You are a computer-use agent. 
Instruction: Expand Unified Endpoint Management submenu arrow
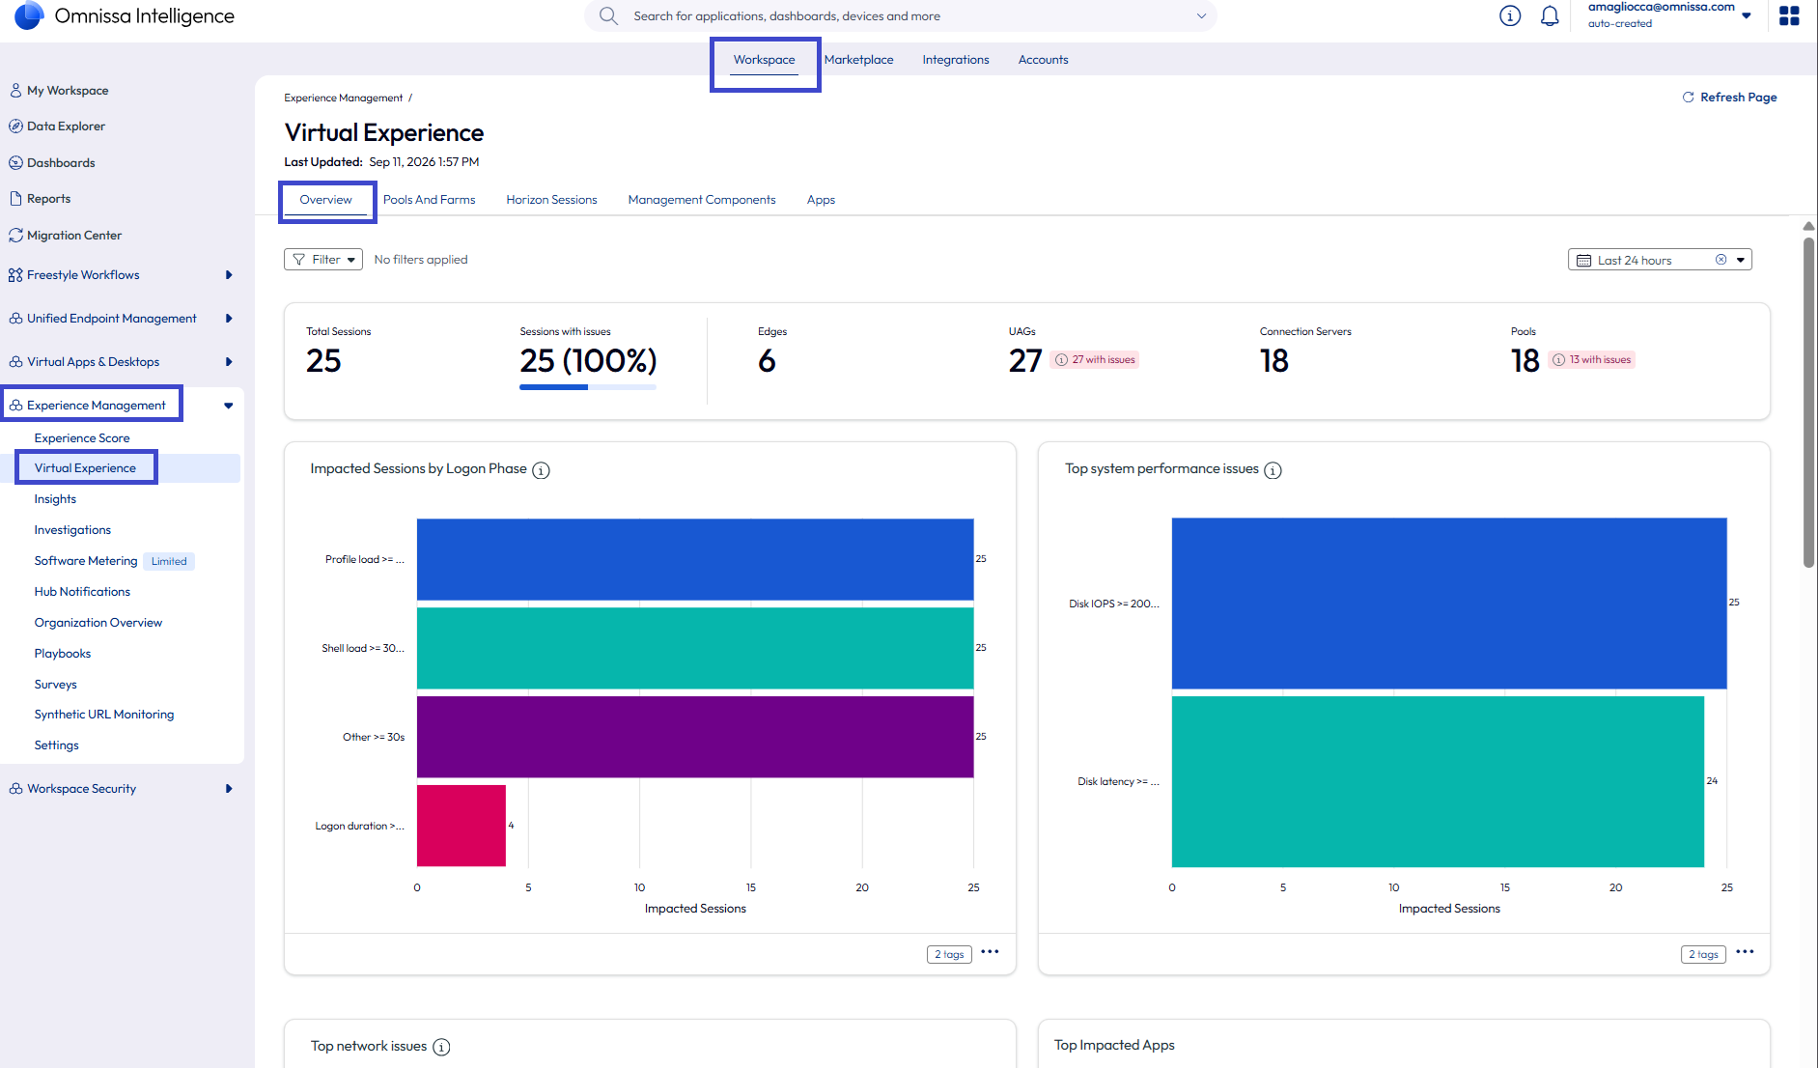(x=229, y=319)
